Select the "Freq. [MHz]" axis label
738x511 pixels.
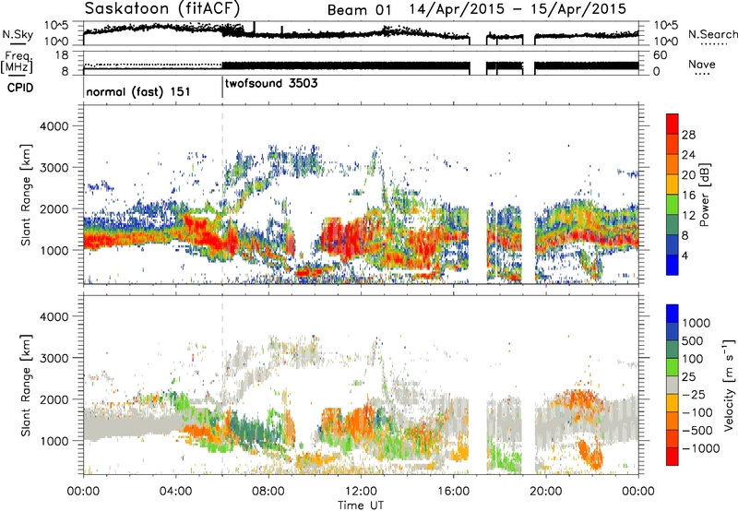pos(18,63)
